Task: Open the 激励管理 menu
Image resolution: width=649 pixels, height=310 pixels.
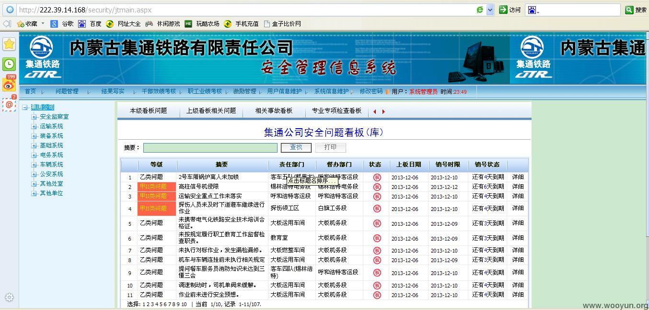Action: click(244, 91)
